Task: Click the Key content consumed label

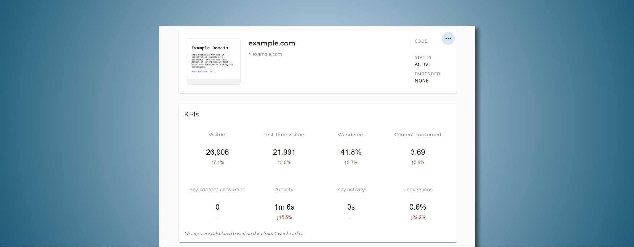Action: click(217, 190)
